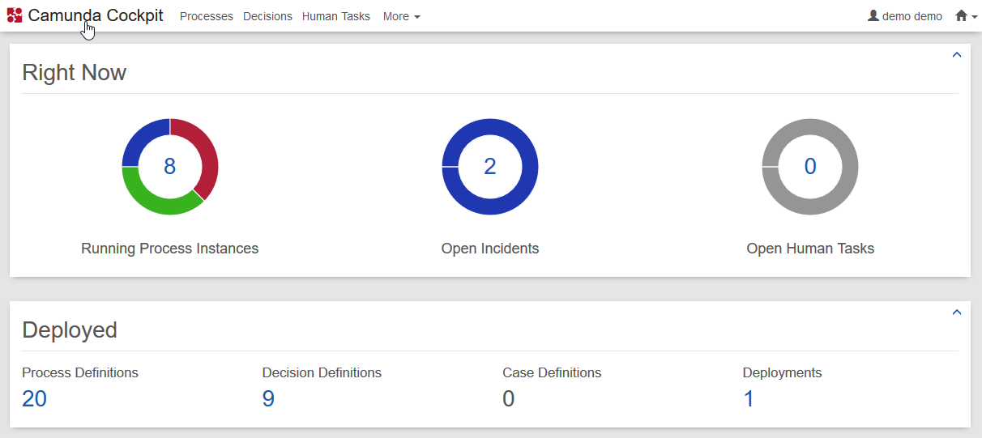Click the Camunda logo icon
The image size is (982, 438).
(x=15, y=15)
